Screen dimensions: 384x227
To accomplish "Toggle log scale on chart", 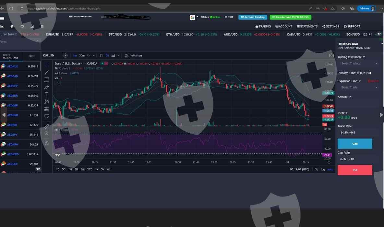I will click(x=323, y=169).
